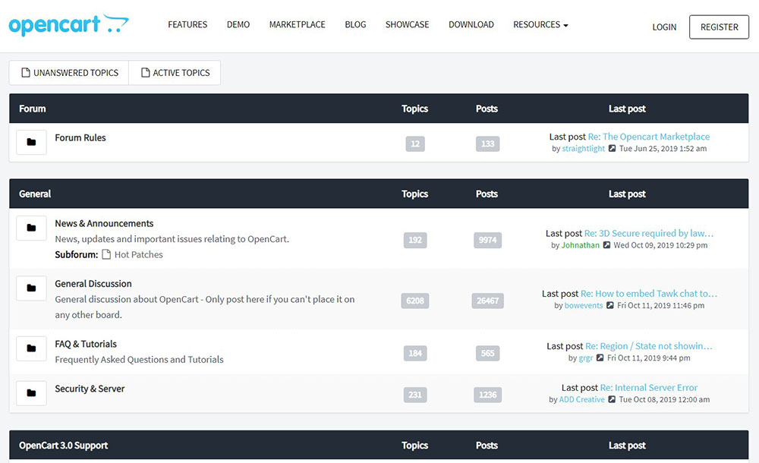The height and width of the screenshot is (463, 759).
Task: Go to the Marketplace page
Action: [x=298, y=25]
